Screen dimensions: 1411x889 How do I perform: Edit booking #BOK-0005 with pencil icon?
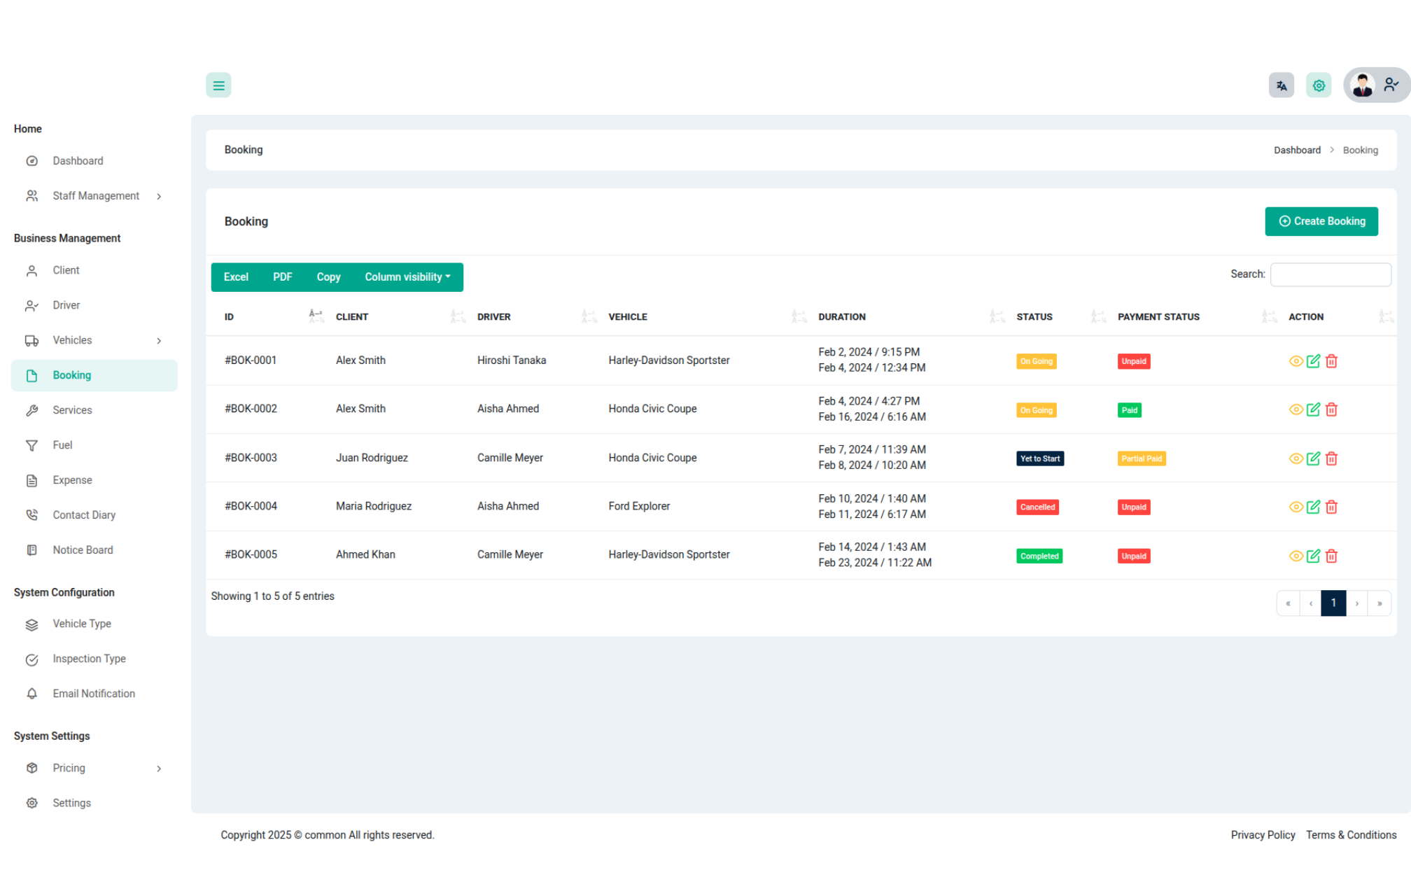pyautogui.click(x=1313, y=556)
